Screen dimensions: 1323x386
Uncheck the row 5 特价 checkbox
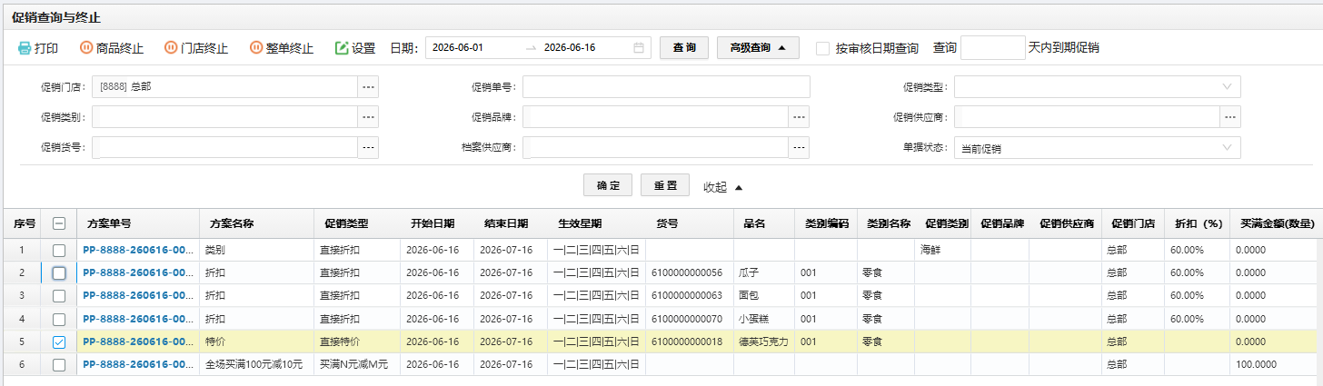pos(59,342)
